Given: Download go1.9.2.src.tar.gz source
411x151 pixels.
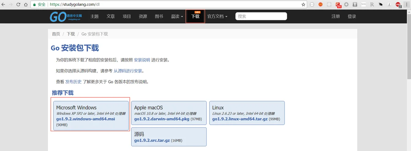Looking at the screenshot, I should (x=152, y=140).
